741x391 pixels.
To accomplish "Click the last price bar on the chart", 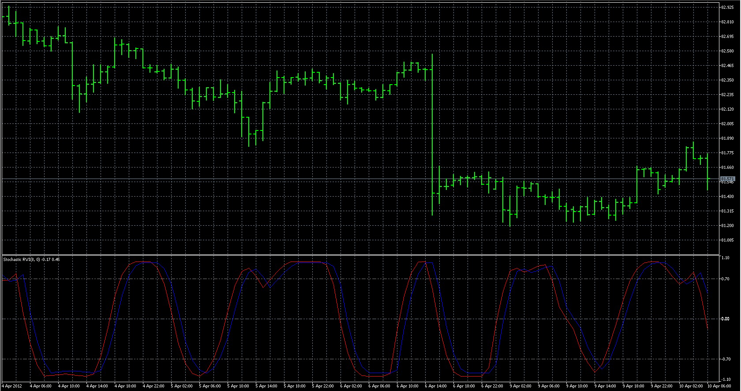I will coord(707,171).
